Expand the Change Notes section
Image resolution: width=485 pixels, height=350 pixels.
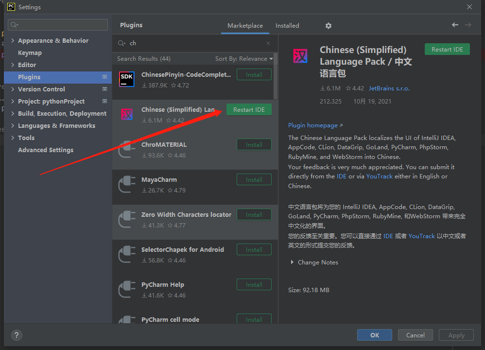pos(292,262)
